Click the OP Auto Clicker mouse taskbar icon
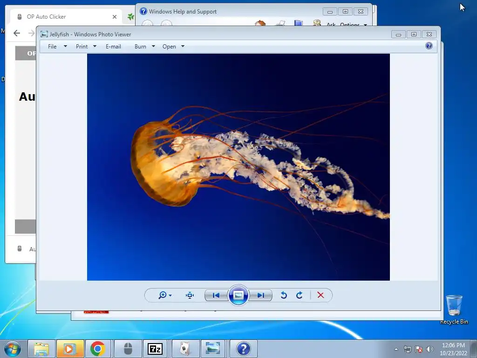Screen dimensions: 477x358 [x=128, y=349]
